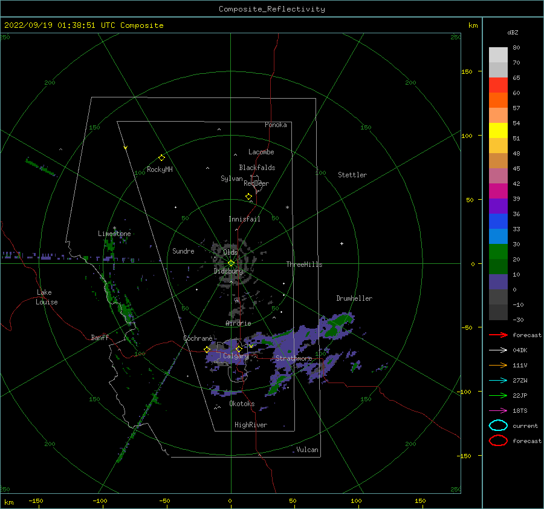The image size is (544, 509).
Task: Click the Cochrane town label
Action: 198,338
